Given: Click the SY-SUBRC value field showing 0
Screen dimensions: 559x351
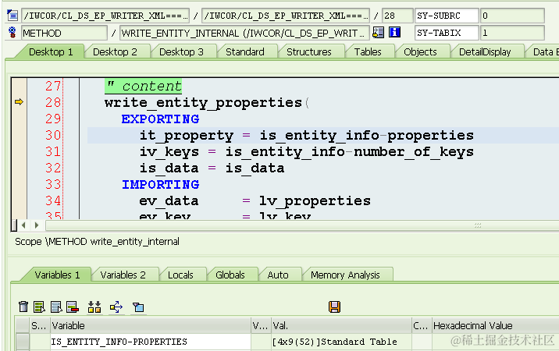Looking at the screenshot, I should 512,16.
